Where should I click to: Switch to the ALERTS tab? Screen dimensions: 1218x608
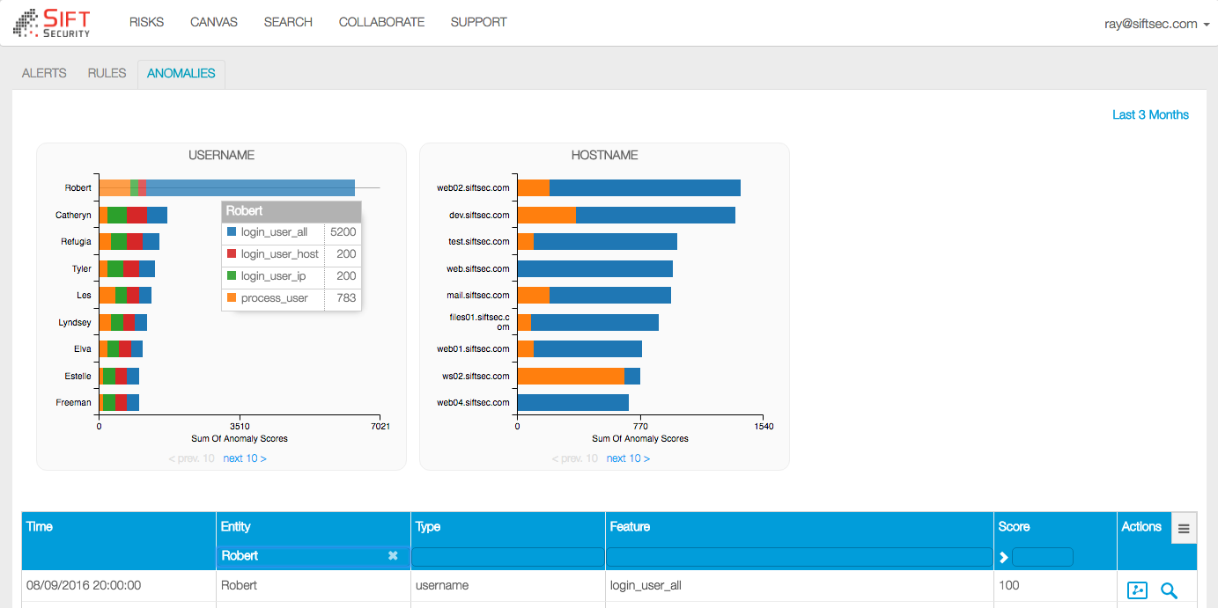coord(44,73)
